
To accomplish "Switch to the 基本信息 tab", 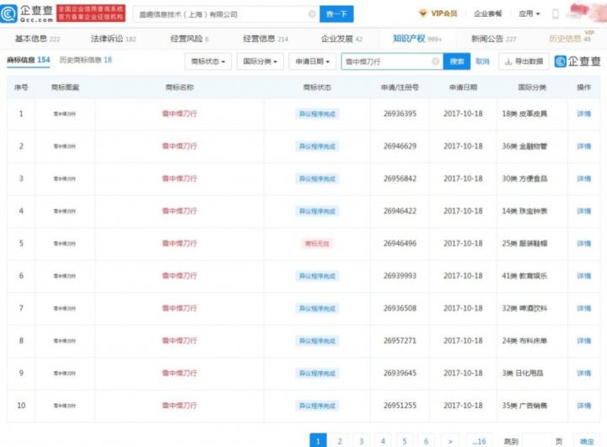I will click(37, 39).
